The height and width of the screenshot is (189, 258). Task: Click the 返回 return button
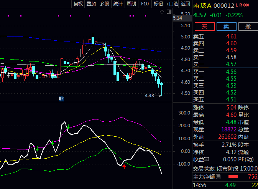pyautogui.click(x=186, y=3)
